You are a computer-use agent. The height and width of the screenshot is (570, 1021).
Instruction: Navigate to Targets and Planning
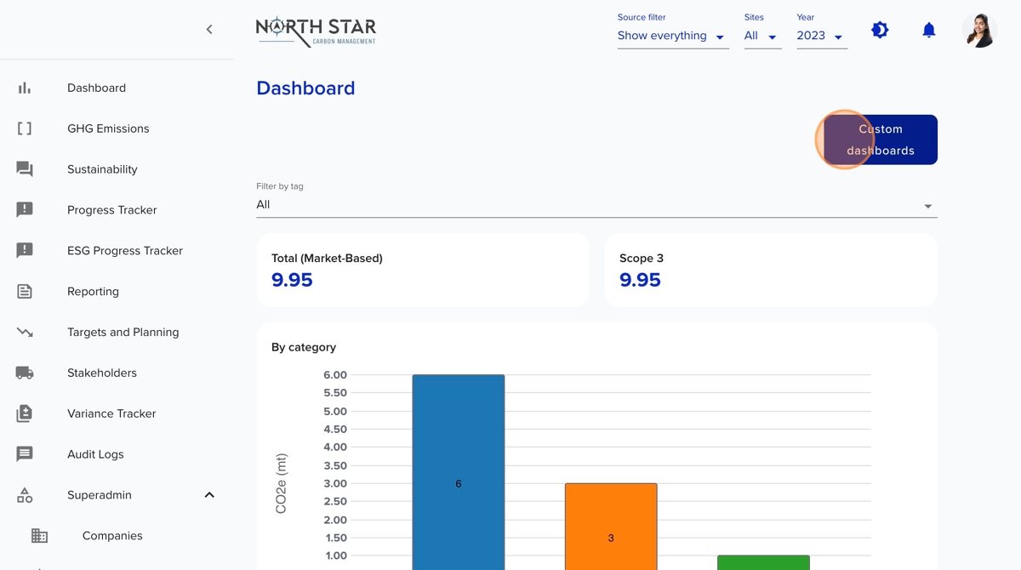pyautogui.click(x=123, y=333)
